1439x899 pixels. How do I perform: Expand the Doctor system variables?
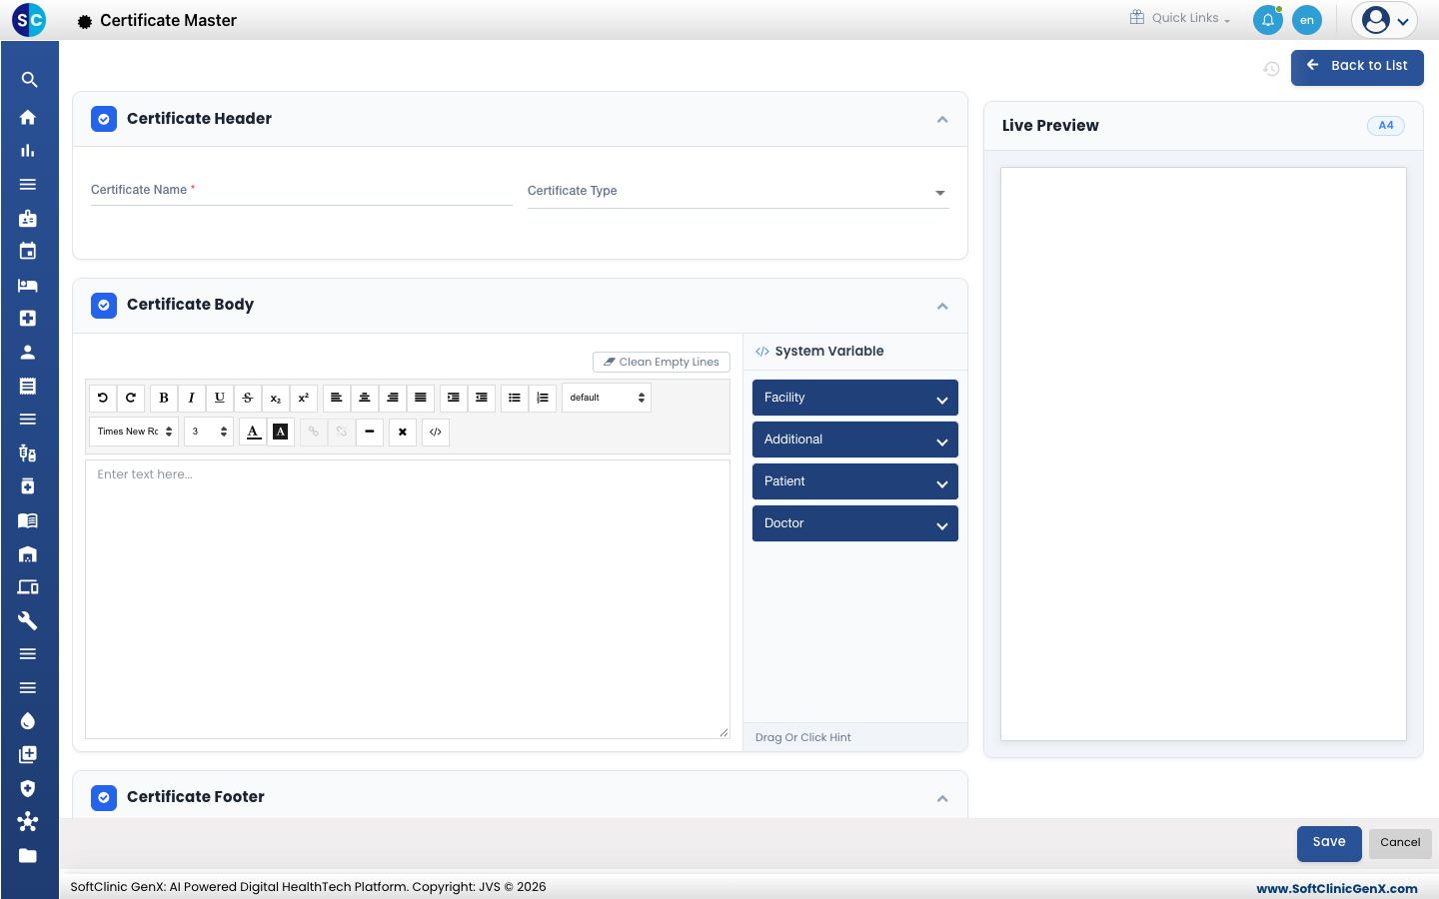point(855,523)
